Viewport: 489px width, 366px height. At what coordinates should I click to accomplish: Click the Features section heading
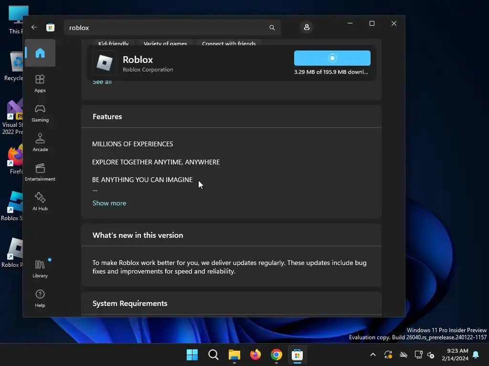point(107,116)
